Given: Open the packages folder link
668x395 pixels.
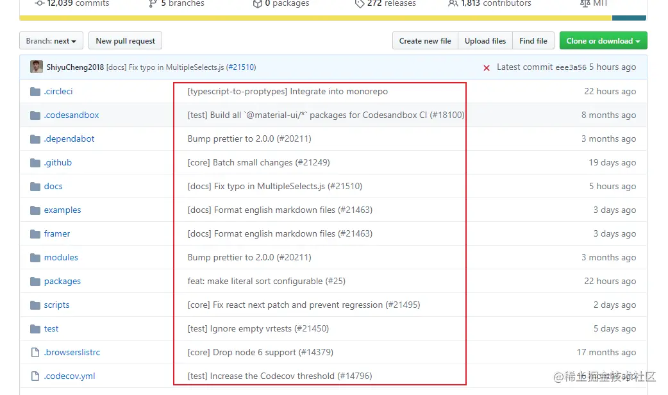Looking at the screenshot, I should pyautogui.click(x=62, y=282).
